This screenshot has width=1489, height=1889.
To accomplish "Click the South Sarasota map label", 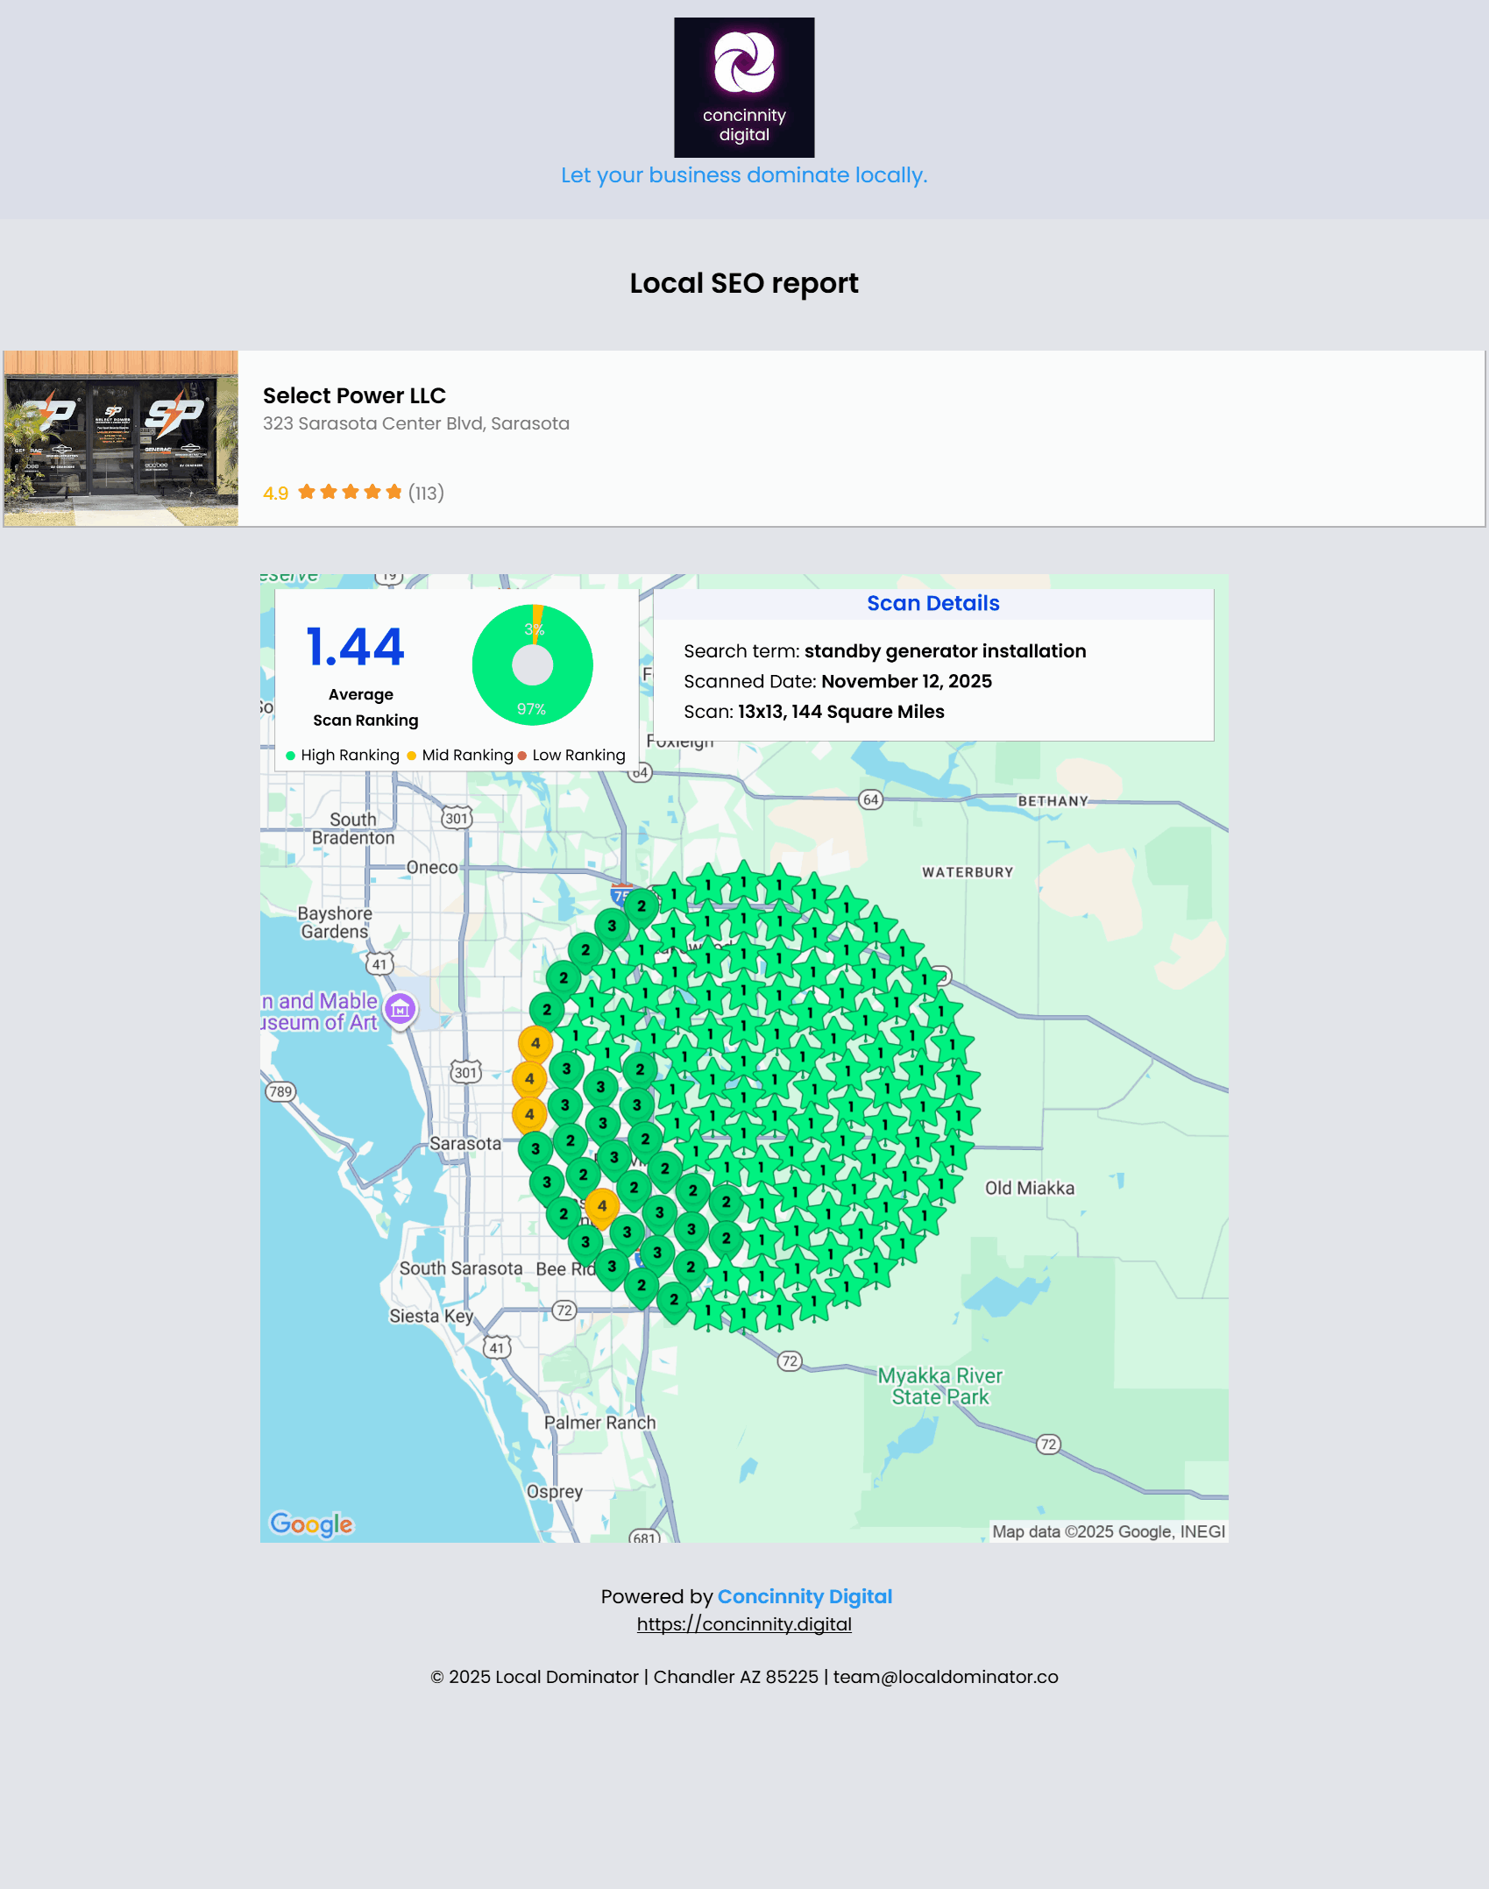I will 461,1268.
